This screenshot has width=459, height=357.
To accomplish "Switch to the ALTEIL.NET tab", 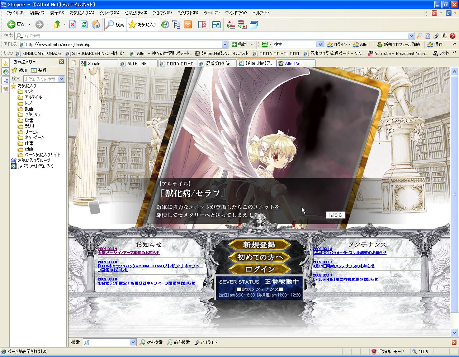I will point(138,63).
